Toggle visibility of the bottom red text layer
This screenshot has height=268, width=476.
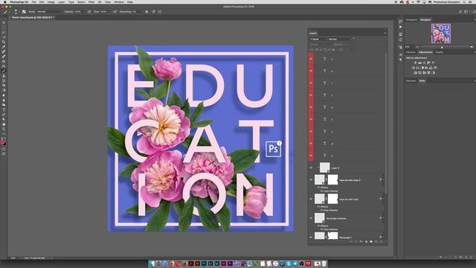311,156
